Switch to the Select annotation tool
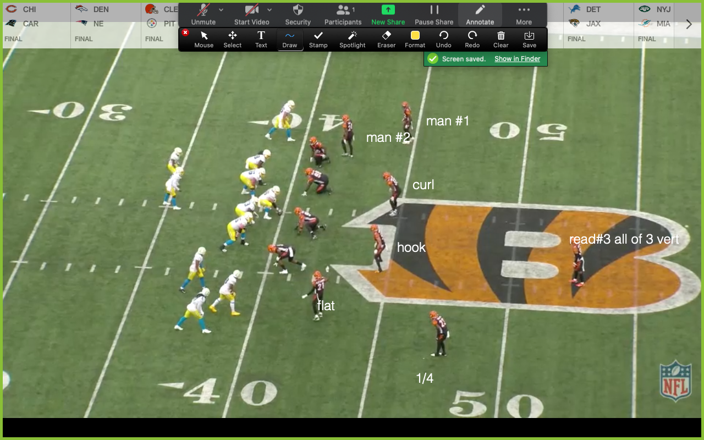 click(232, 39)
